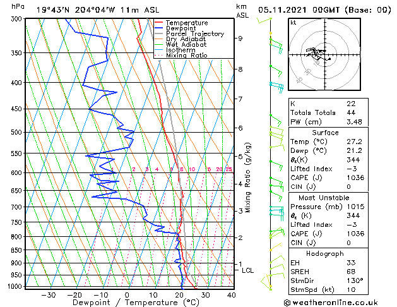Click the coordinates text 19°43'N 204°04'W
The width and height of the screenshot is (397, 307).
(x=76, y=10)
